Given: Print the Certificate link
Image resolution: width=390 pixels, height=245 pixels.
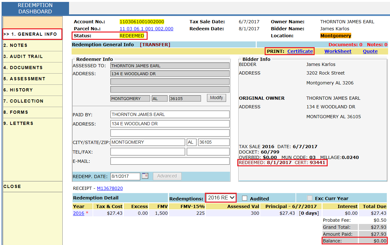Looking at the screenshot, I should coord(300,51).
